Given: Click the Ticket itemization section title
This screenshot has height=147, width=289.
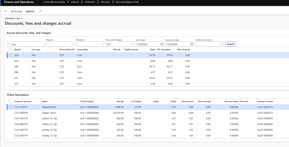Looking at the screenshot, I should coord(18,95).
